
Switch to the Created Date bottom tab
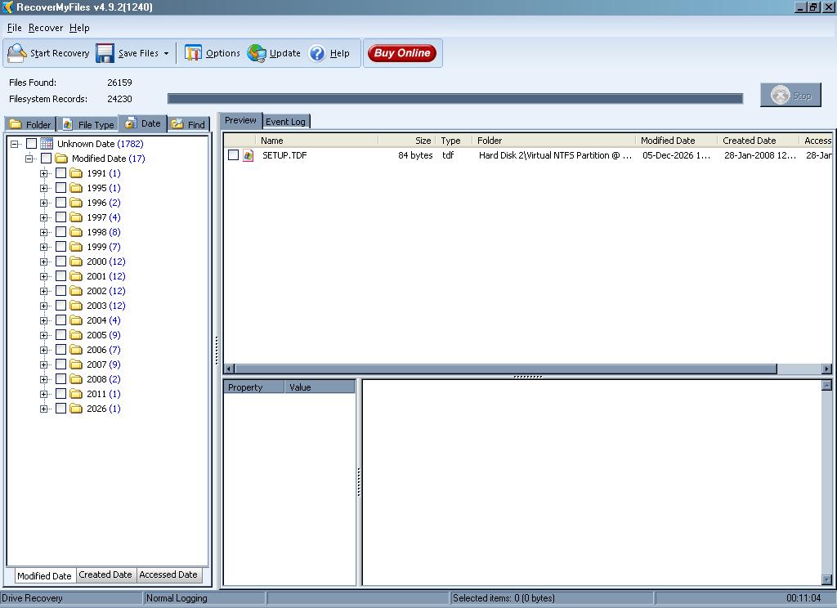(x=105, y=574)
